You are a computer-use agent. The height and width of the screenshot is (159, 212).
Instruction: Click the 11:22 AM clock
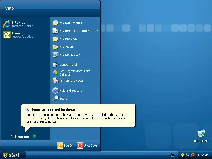coord(202,155)
